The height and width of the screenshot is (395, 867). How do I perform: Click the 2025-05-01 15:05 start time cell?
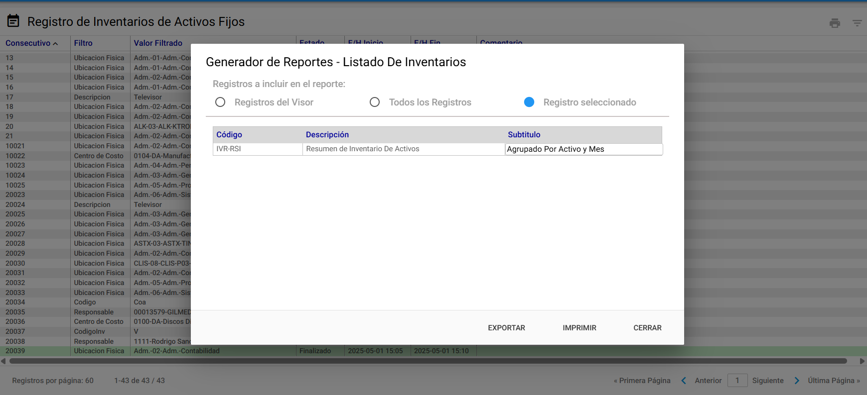375,351
